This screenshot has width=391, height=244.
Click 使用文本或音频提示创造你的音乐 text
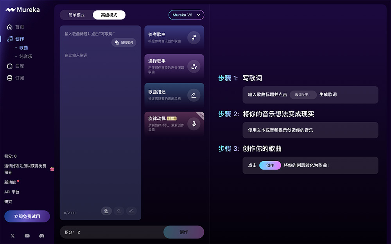[280, 130]
